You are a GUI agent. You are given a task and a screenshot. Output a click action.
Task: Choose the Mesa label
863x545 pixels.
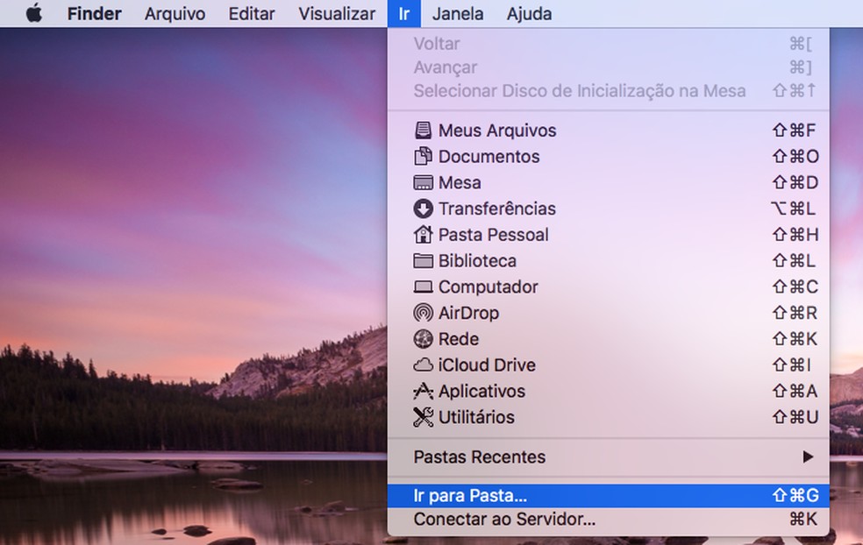click(460, 182)
